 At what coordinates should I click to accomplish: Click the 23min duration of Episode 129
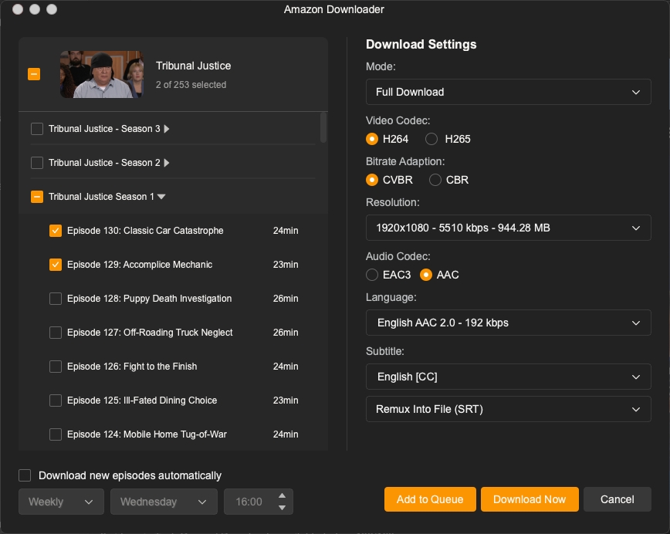pyautogui.click(x=286, y=265)
